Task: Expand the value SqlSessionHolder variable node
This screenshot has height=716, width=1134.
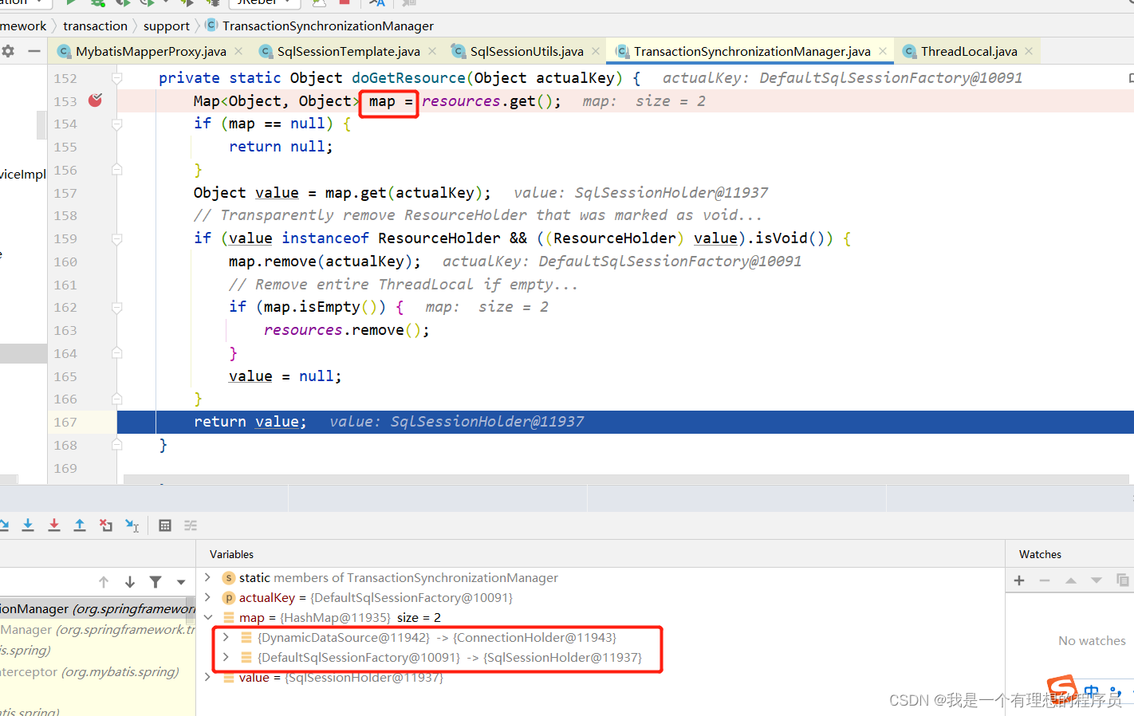Action: pyautogui.click(x=207, y=677)
